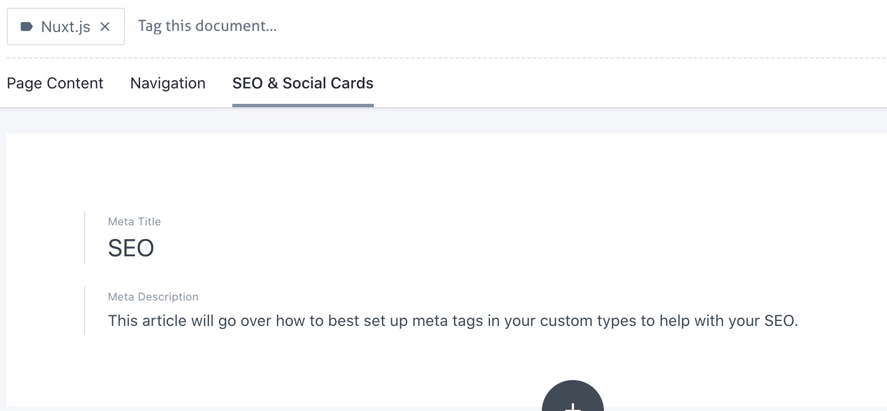Click the vertical bar beside Meta Title

(x=85, y=238)
